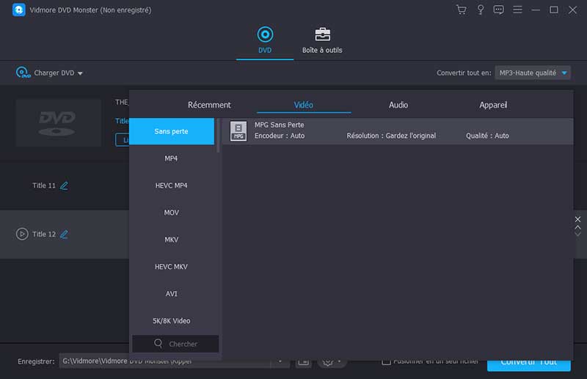Image resolution: width=587 pixels, height=379 pixels.
Task: Click the Title 11 label
Action: pyautogui.click(x=44, y=185)
